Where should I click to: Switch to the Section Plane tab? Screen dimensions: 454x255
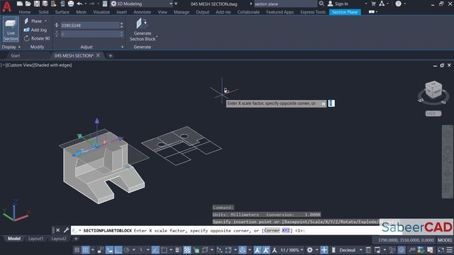tap(345, 12)
